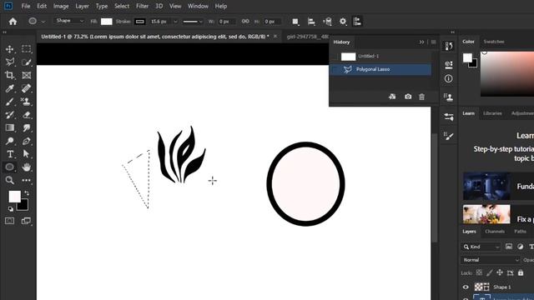The height and width of the screenshot is (300, 534).
Task: Select the Eraser tool
Action: (26, 115)
